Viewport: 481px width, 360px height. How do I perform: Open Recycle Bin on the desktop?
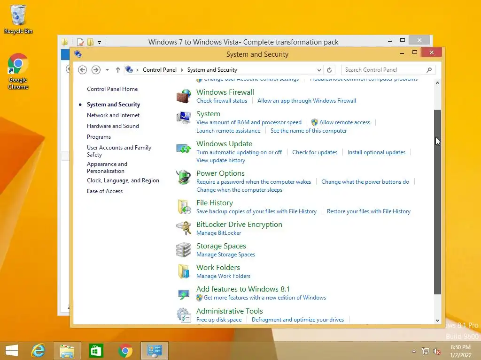[18, 19]
